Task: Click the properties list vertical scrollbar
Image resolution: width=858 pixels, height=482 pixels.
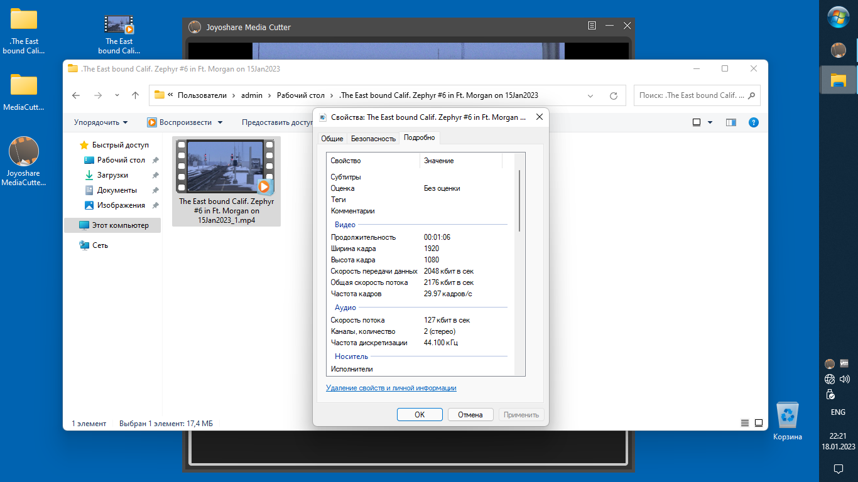Action: click(519, 201)
